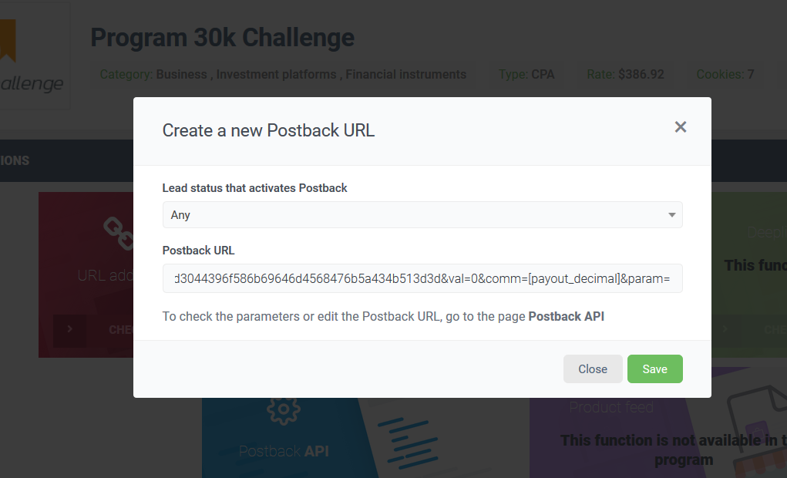Click the Product feed card heading
Viewport: 787px width, 478px height.
click(x=611, y=407)
